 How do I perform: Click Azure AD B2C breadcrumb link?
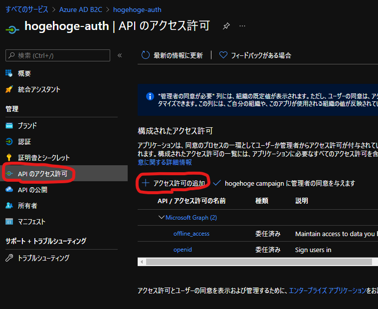(81, 9)
